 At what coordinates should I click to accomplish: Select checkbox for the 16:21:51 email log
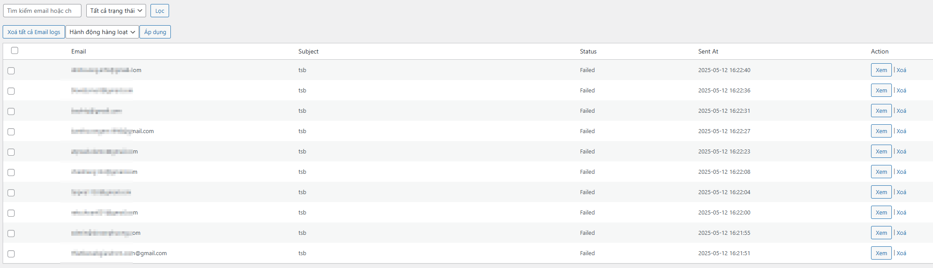[11, 254]
